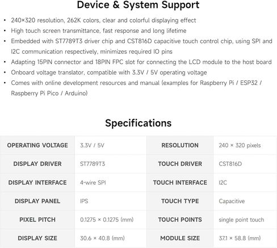
Task: Select the DISPLAY PANEL label cell
Action: point(37,201)
